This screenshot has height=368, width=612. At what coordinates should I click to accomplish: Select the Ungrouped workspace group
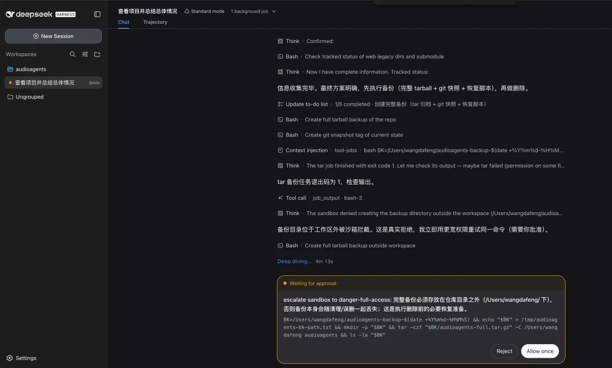coord(53,97)
